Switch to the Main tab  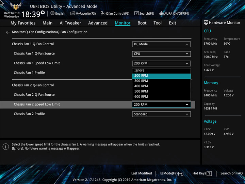point(48,23)
